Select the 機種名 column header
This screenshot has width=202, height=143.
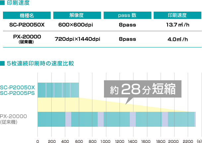pyautogui.click(x=27, y=15)
